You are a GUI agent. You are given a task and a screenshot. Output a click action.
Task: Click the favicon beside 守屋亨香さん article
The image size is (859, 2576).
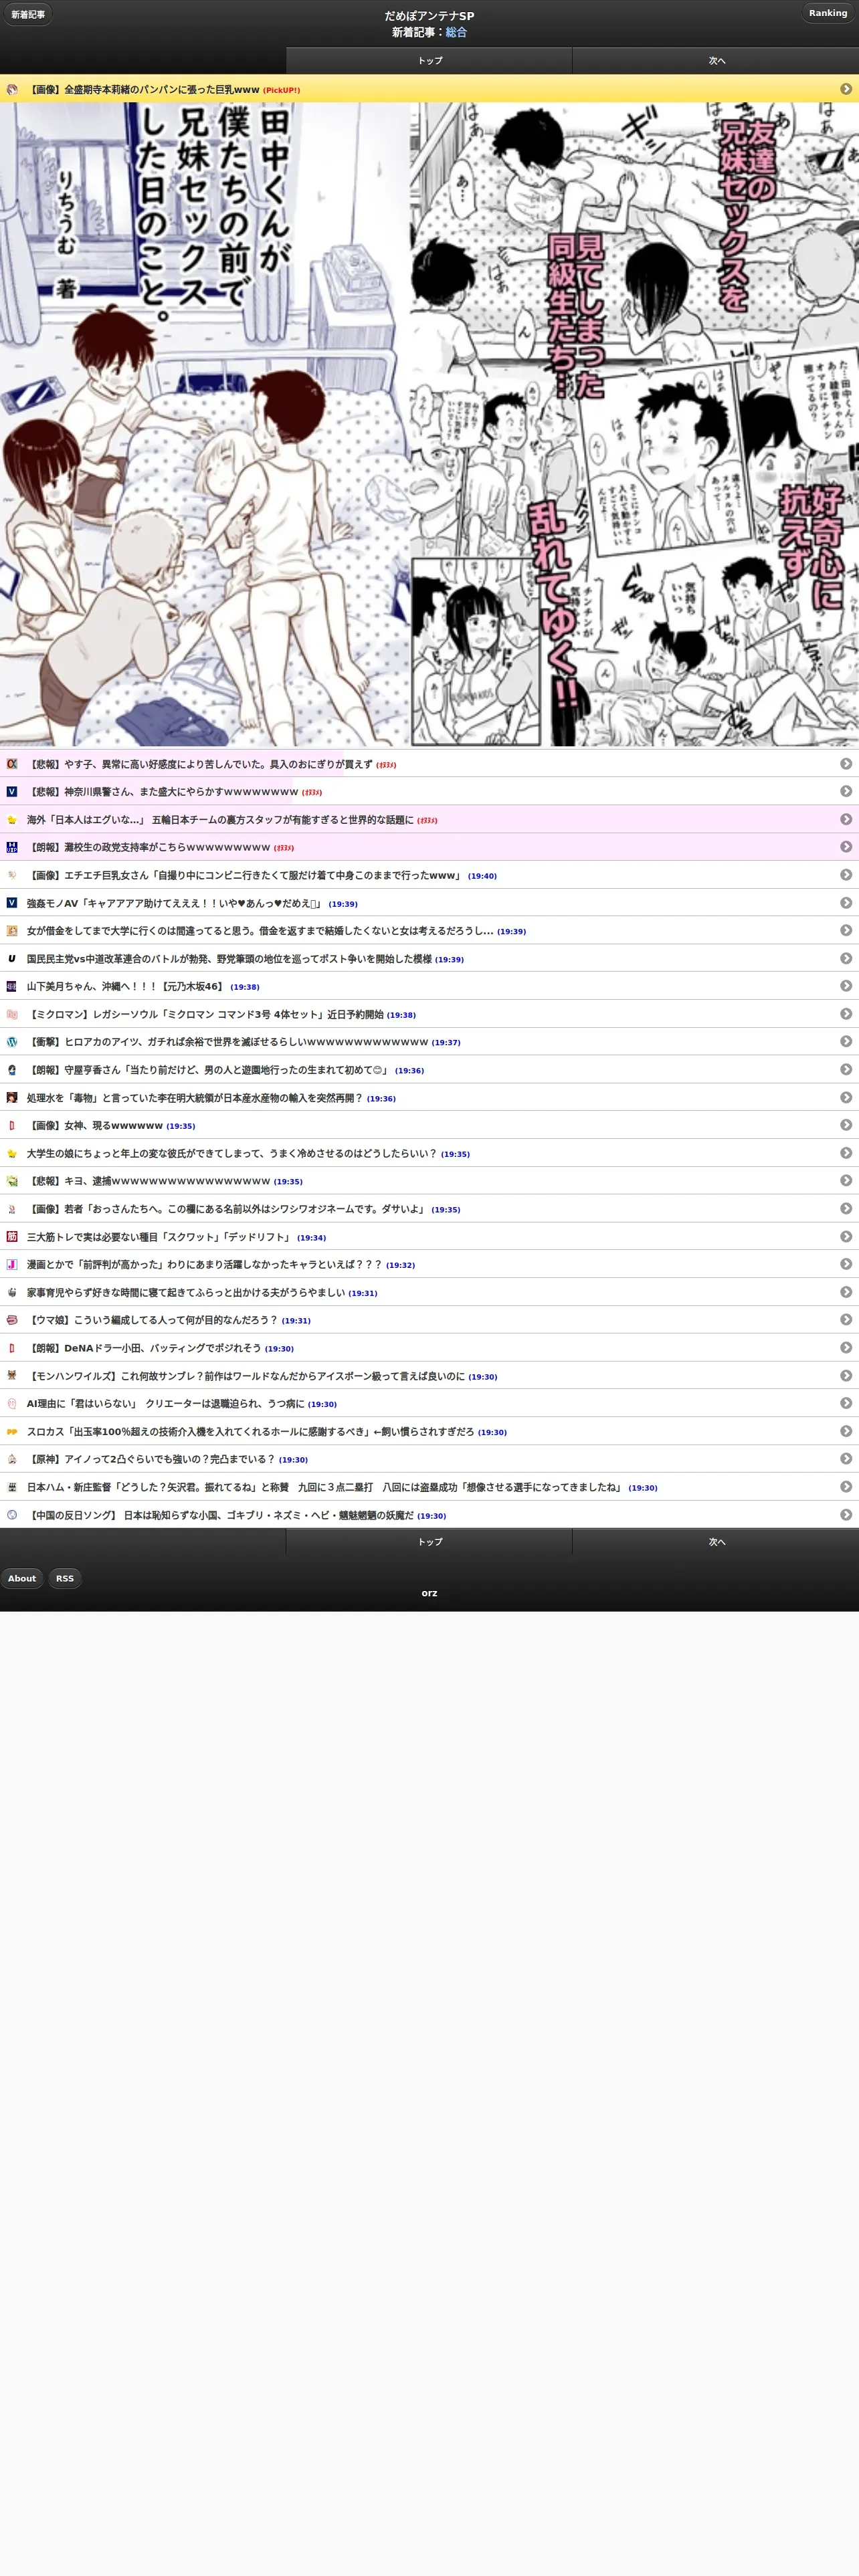click(x=12, y=1070)
